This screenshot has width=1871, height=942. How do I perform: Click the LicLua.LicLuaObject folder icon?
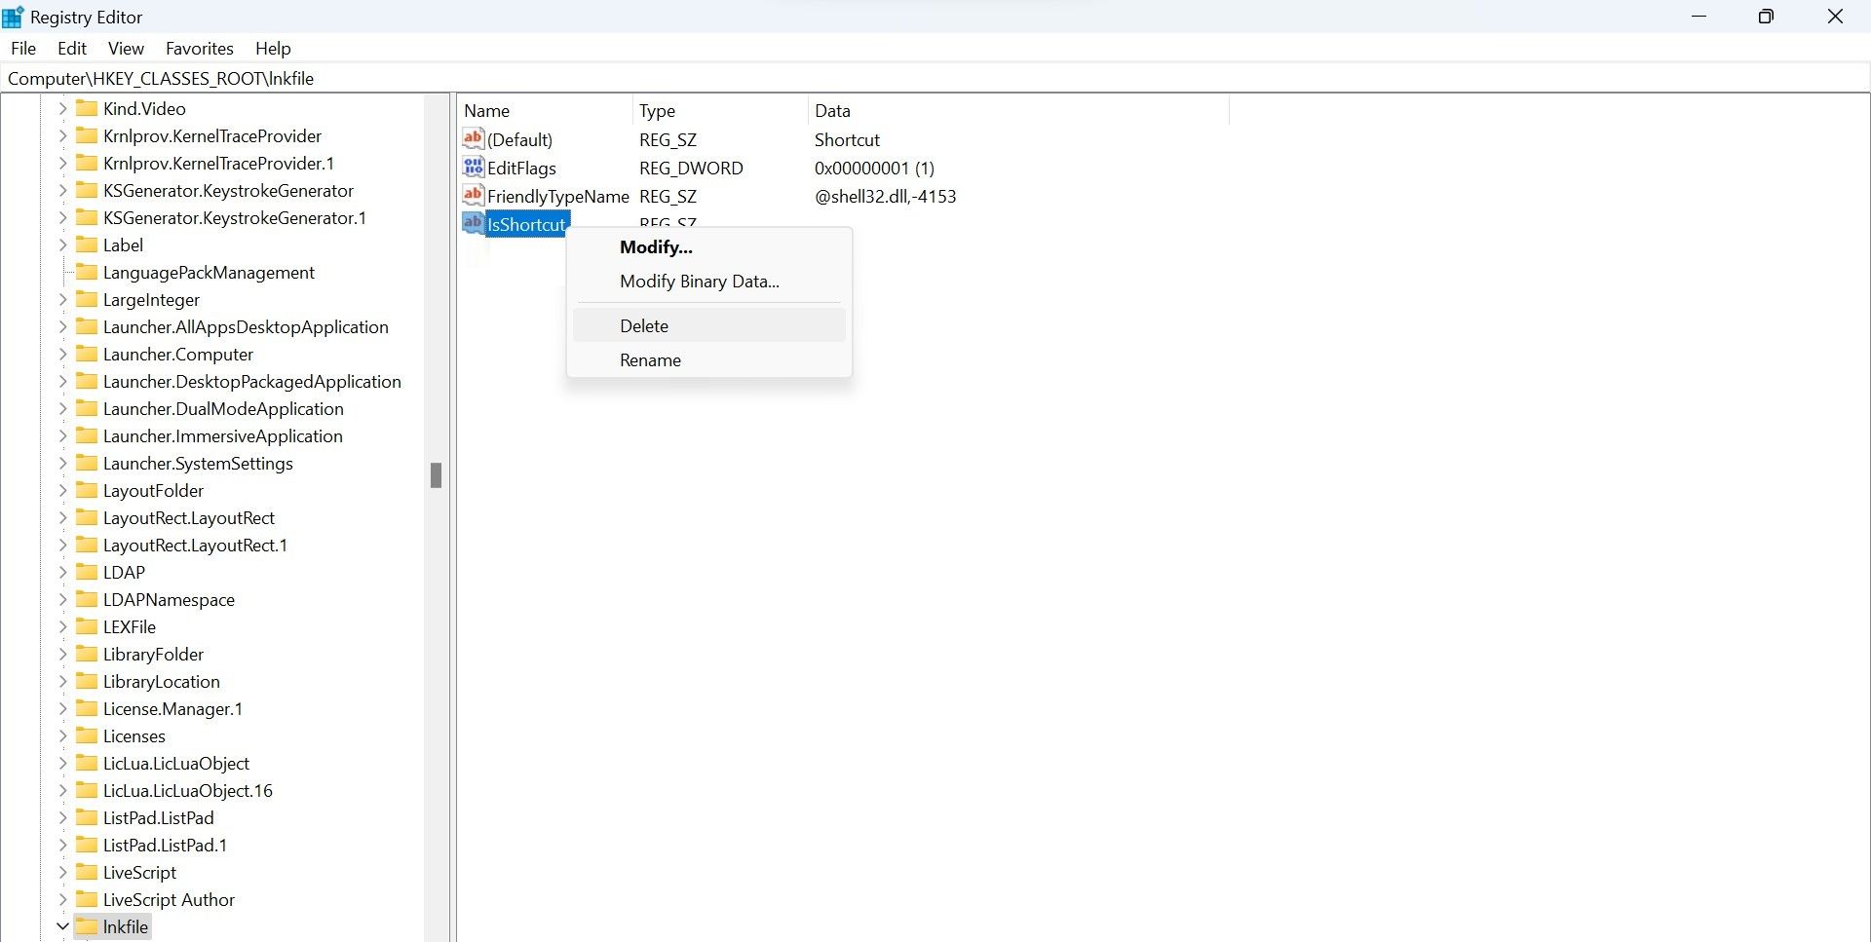point(87,763)
